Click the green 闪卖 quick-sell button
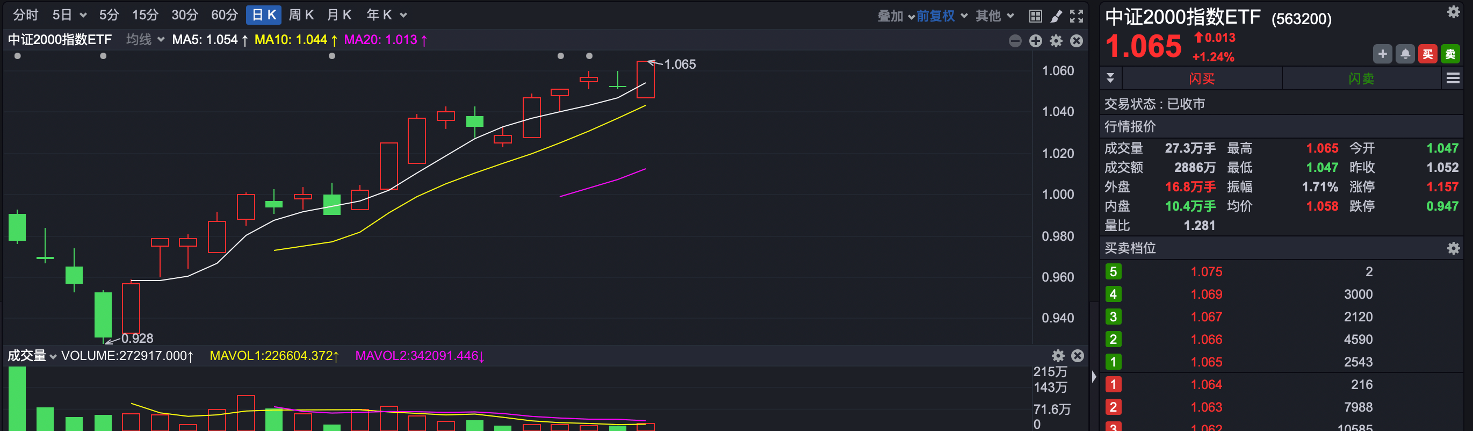This screenshot has width=1473, height=431. pyautogui.click(x=1361, y=78)
